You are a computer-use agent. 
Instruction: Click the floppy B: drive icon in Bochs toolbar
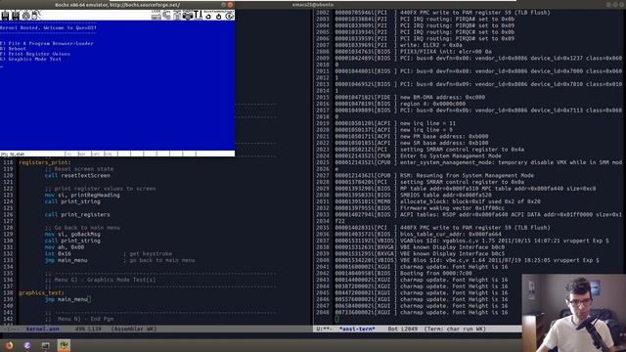(x=16, y=16)
